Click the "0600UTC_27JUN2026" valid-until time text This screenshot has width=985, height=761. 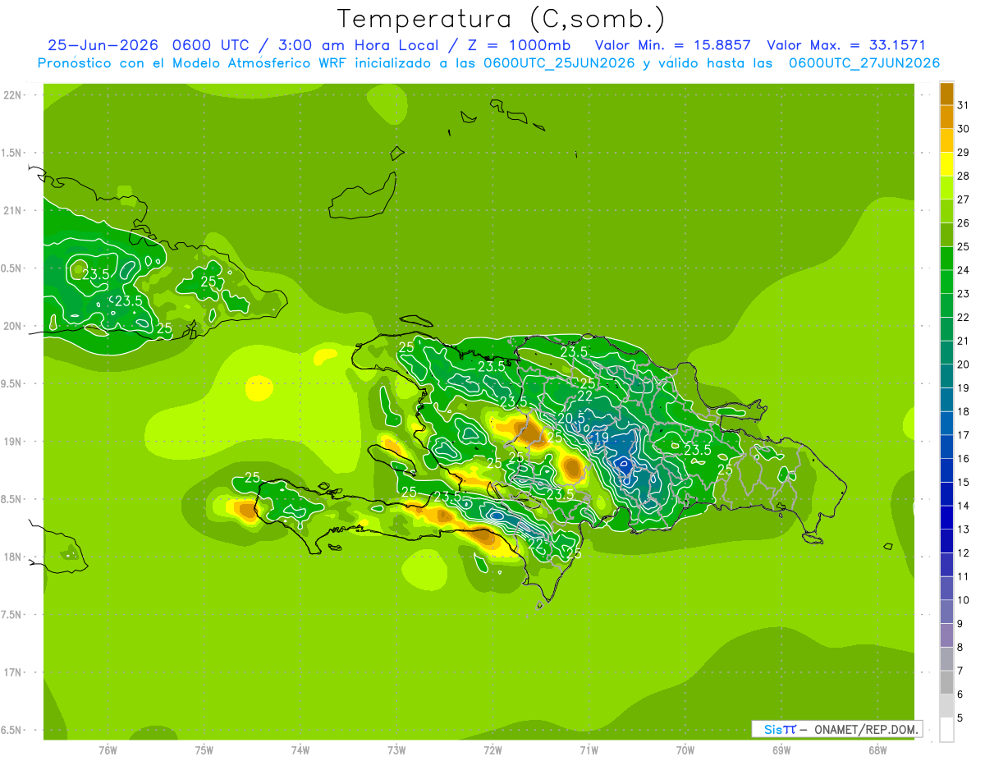coord(864,63)
